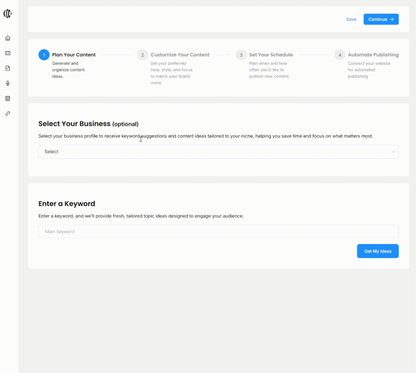Go to Home via the sidebar house icon
The width and height of the screenshot is (416, 373).
[8, 38]
